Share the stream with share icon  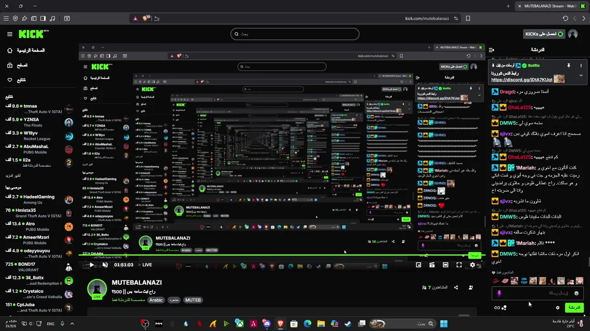[x=456, y=287]
